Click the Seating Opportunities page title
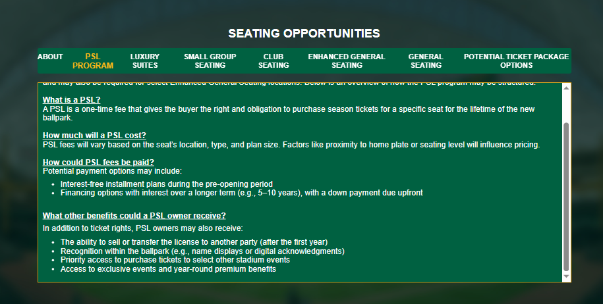This screenshot has height=304, width=603. tap(304, 33)
